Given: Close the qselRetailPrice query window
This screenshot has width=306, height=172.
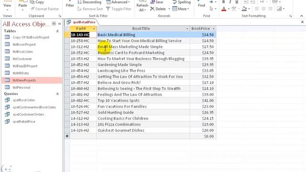Looking at the screenshot, I should click(x=302, y=22).
